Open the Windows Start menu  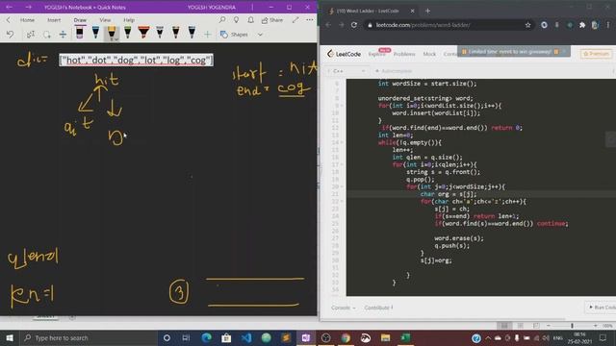click(x=10, y=337)
